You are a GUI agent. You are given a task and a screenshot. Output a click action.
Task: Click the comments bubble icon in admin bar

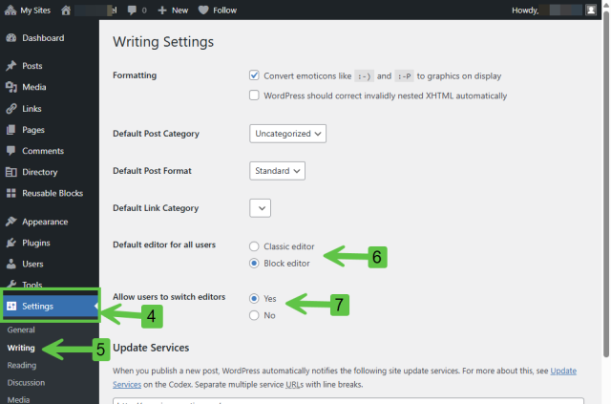click(x=132, y=11)
